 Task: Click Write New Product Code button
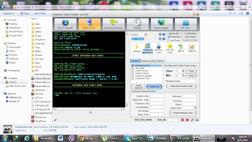181,86
